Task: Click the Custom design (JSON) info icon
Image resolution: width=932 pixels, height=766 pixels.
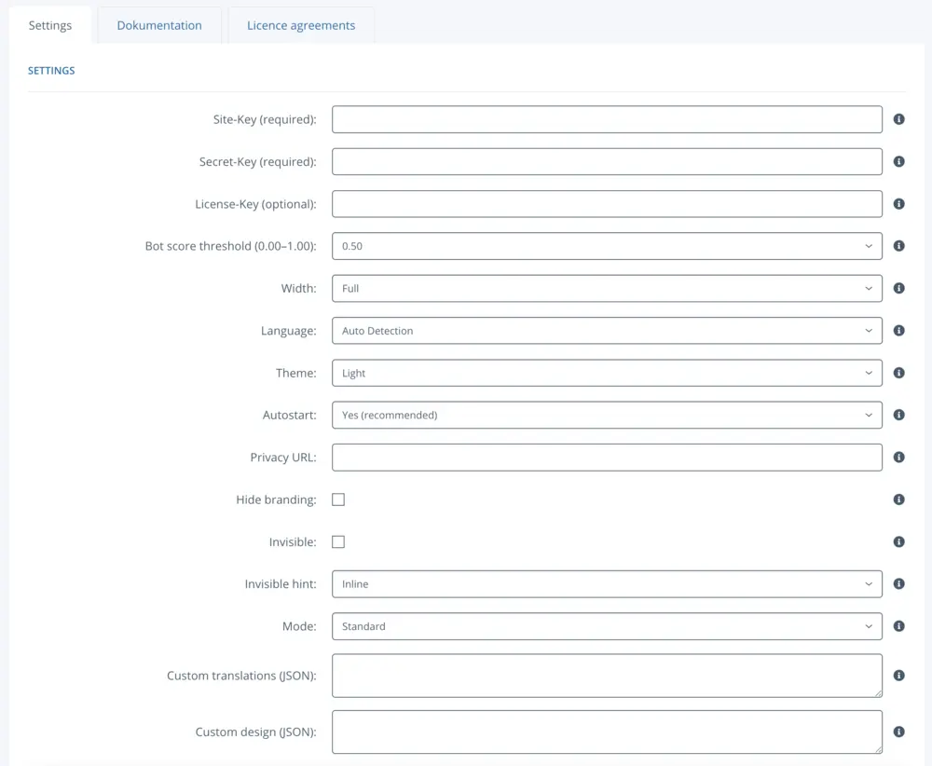Action: (x=899, y=732)
